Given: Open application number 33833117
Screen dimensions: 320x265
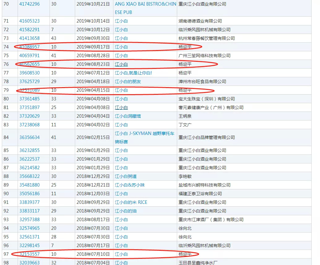Looking at the screenshot, I should tap(29, 211).
